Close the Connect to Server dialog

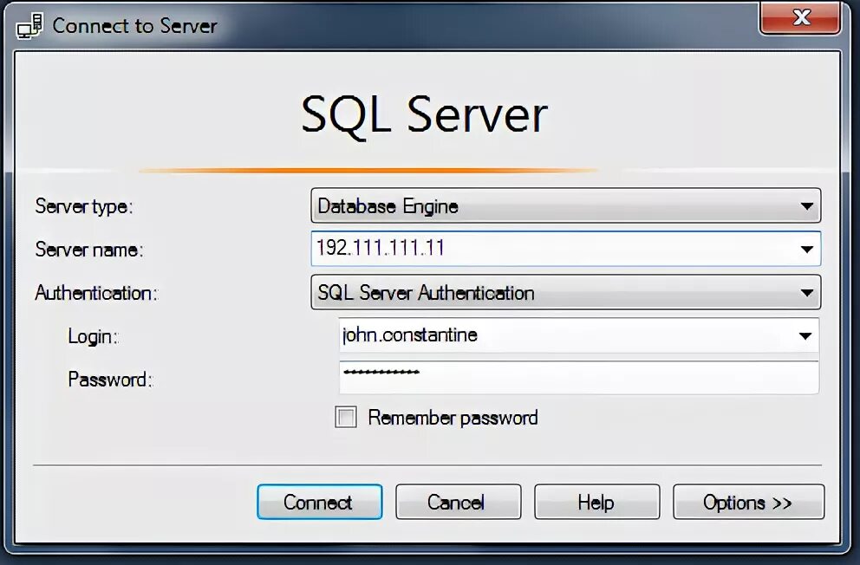coord(800,18)
